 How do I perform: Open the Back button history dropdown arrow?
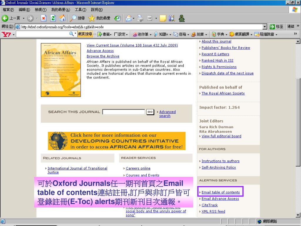24,19
